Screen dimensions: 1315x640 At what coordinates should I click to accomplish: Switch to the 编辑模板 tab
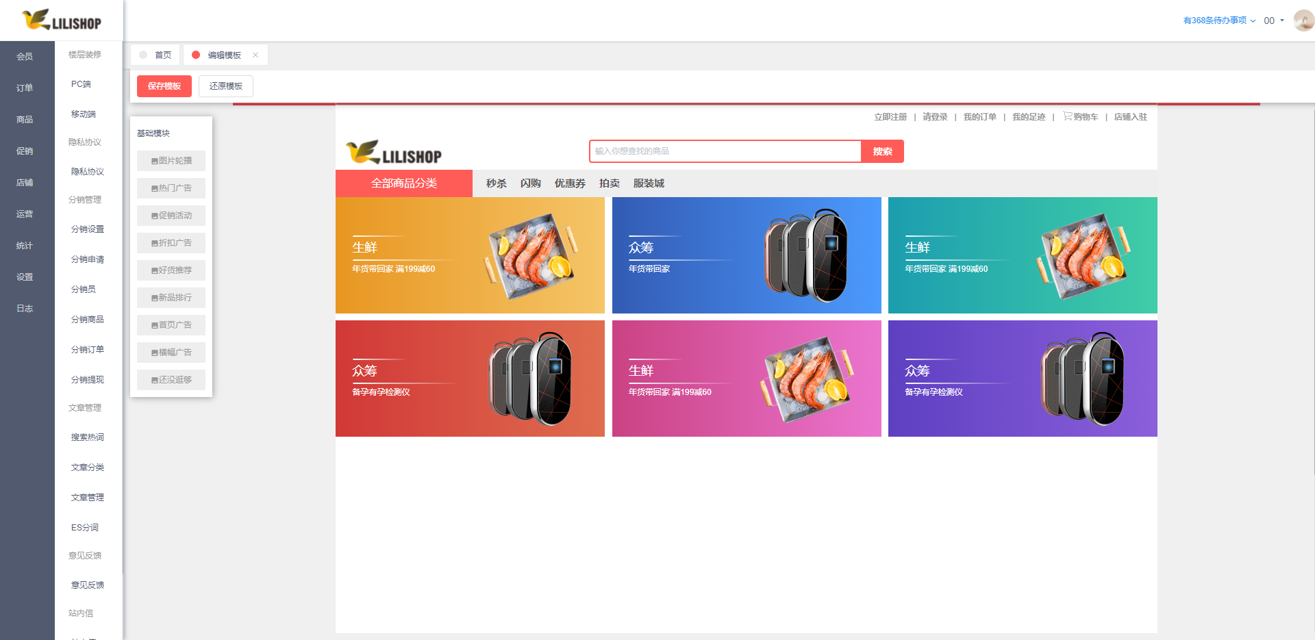pyautogui.click(x=225, y=55)
